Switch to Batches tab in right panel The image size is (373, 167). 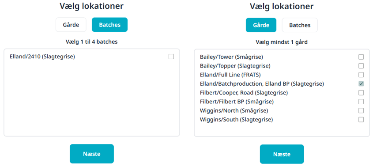pos(300,25)
